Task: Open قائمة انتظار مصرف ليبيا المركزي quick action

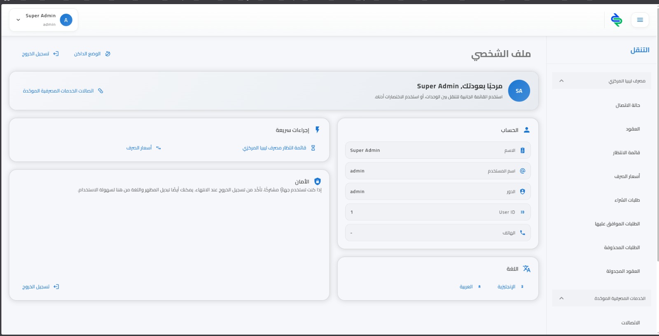Action: [278, 148]
